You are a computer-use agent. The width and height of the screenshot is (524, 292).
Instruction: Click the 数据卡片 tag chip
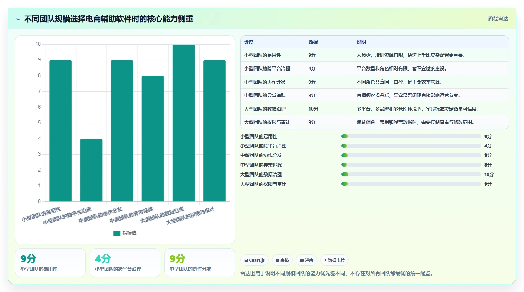(x=334, y=260)
